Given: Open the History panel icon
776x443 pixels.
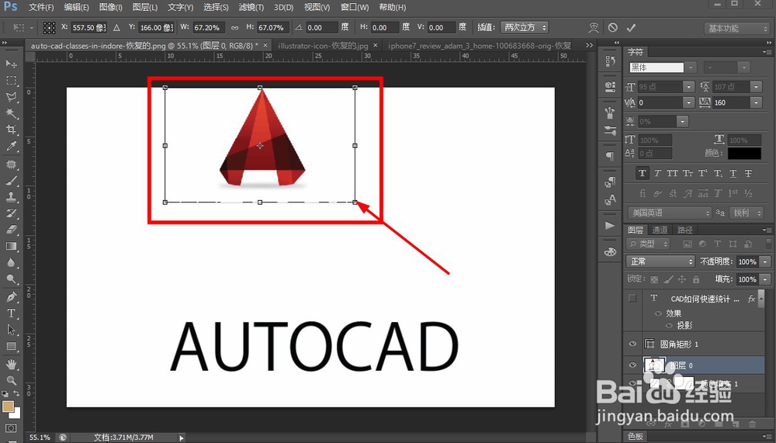Looking at the screenshot, I should click(610, 61).
